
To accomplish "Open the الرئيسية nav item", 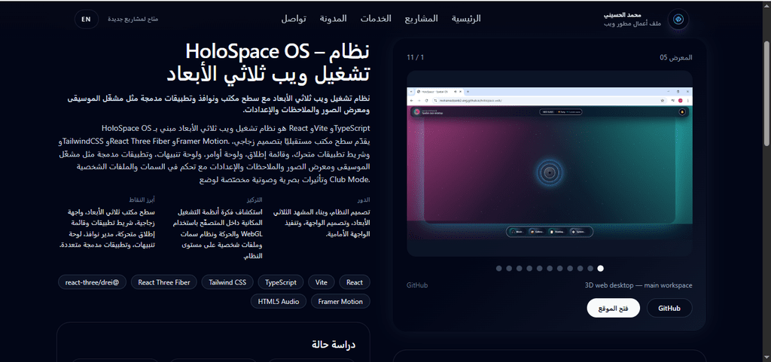I will (466, 19).
